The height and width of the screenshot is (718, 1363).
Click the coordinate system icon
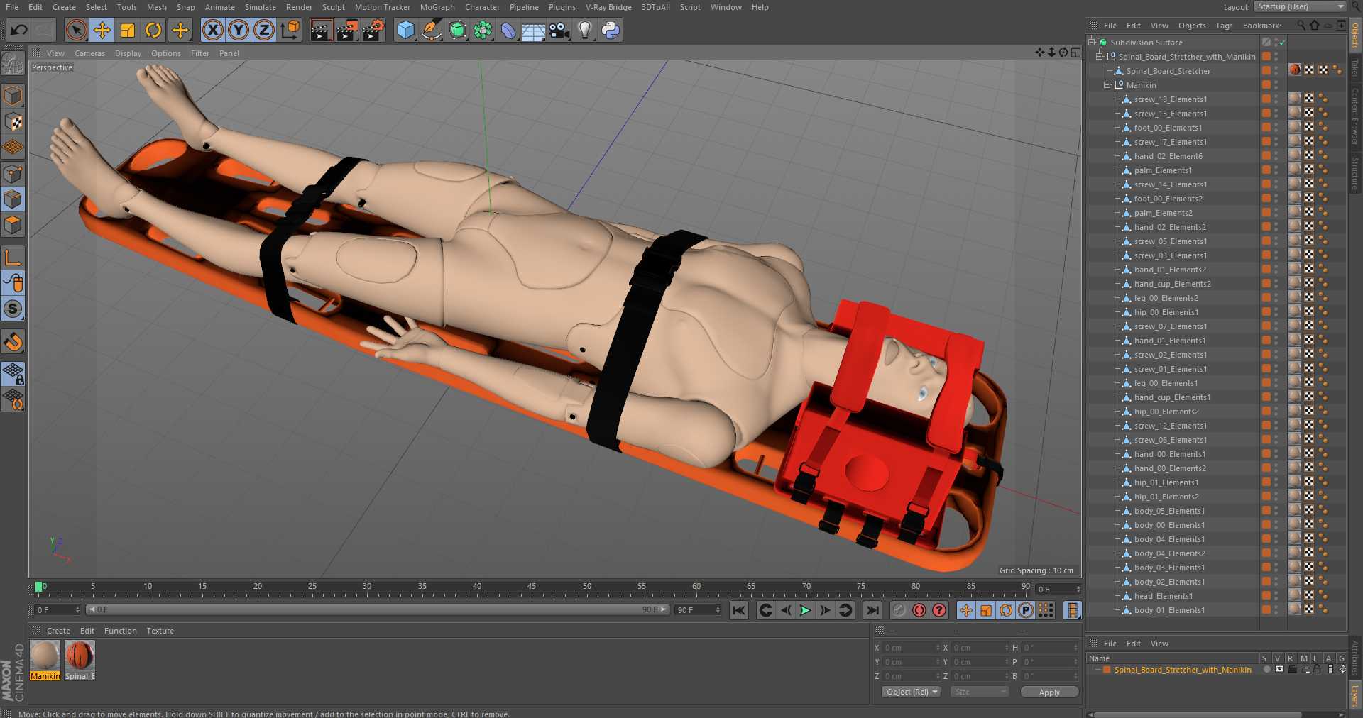[x=290, y=30]
